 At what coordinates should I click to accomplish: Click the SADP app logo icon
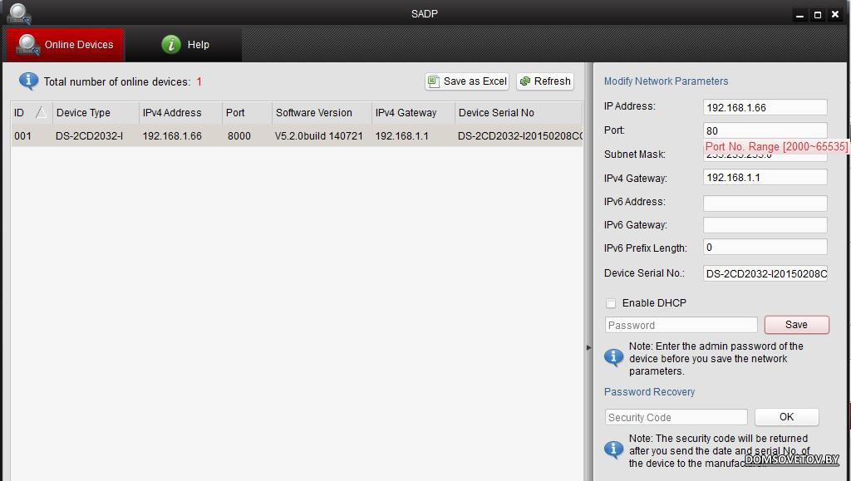tap(19, 13)
